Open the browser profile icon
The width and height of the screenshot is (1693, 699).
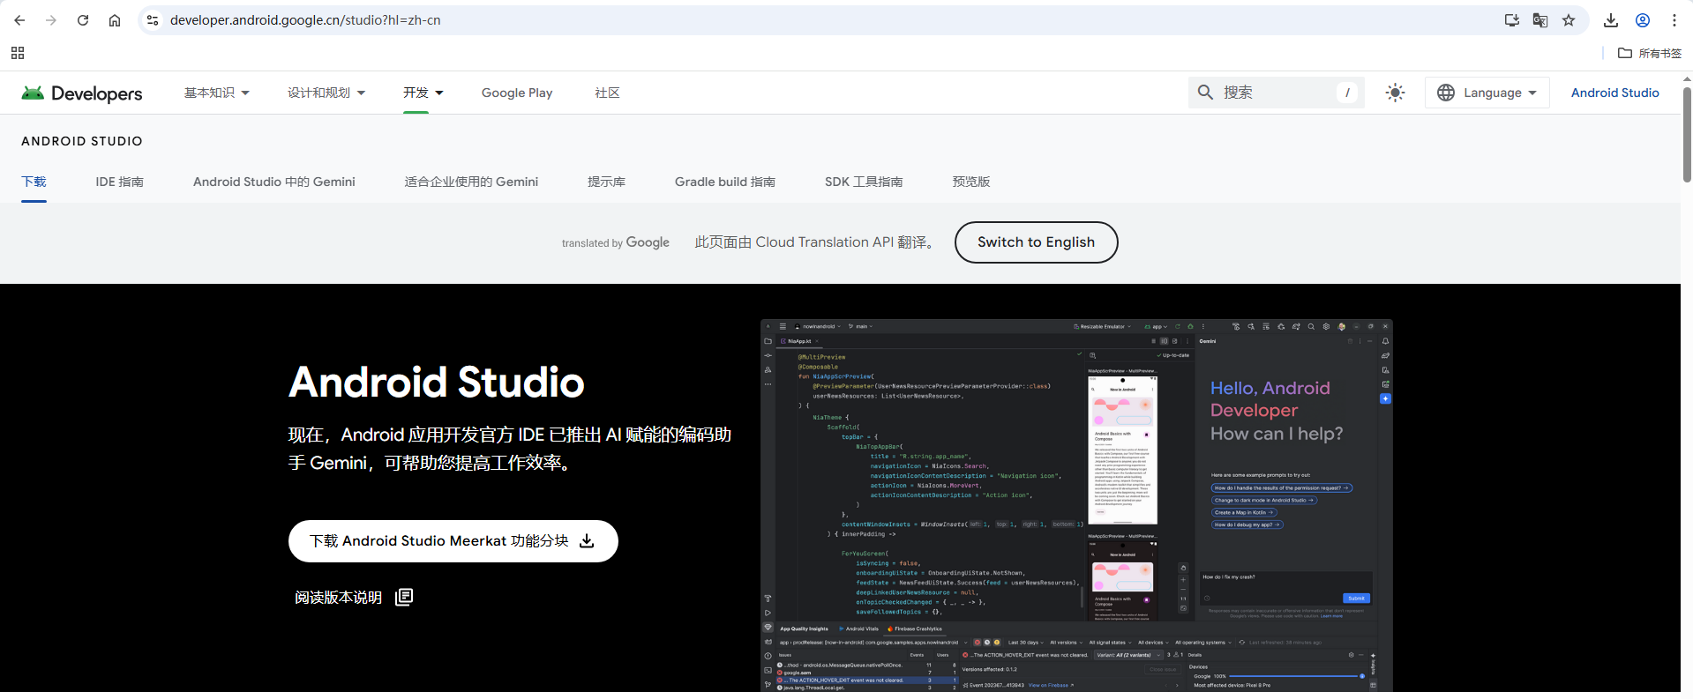pyautogui.click(x=1643, y=20)
